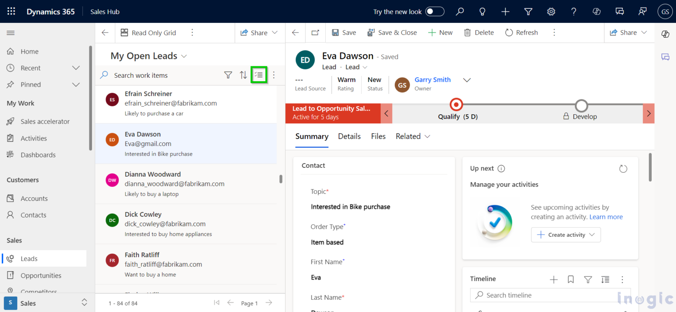Expand the Recent section in the sidebar
The height and width of the screenshot is (312, 676).
click(x=76, y=68)
